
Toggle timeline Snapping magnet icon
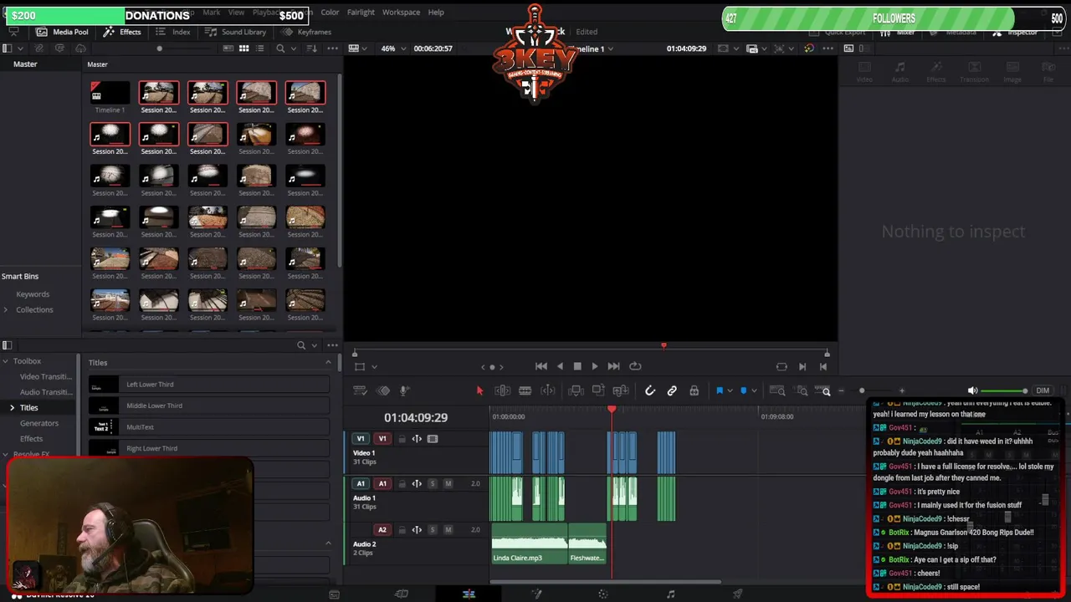[649, 390]
